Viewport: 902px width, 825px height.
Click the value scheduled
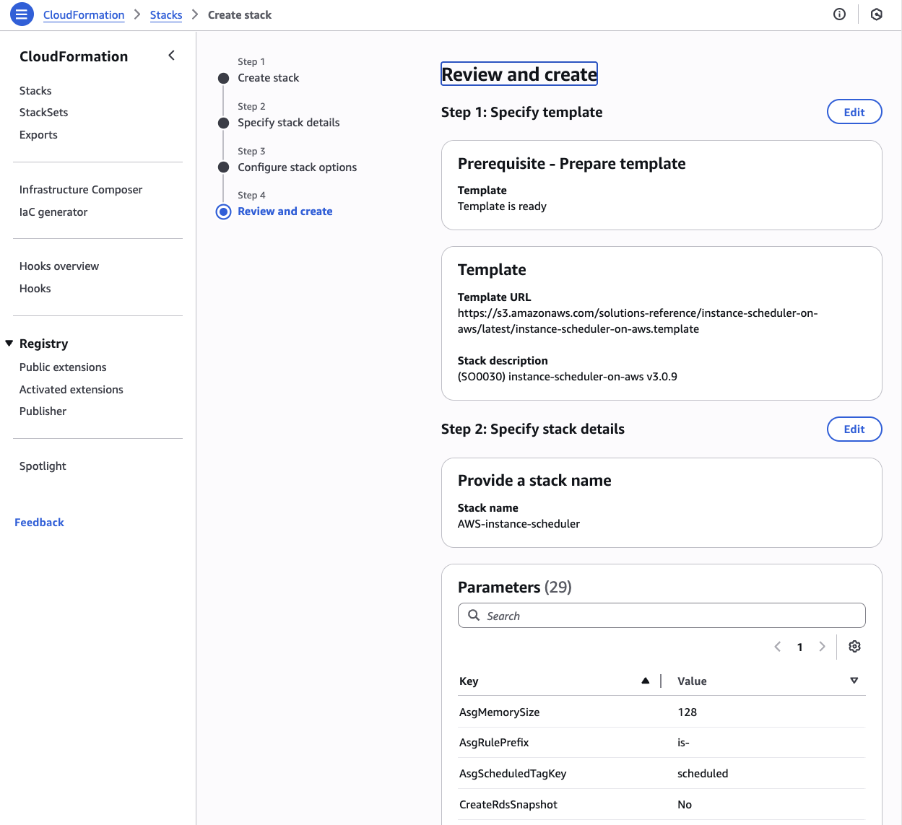point(703,774)
